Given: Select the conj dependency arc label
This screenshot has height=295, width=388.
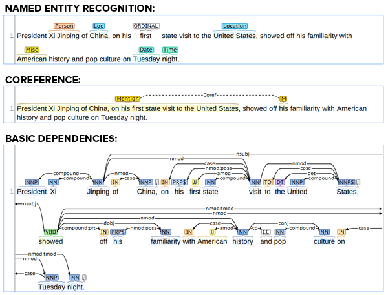Looking at the screenshot, I should pos(283,222).
